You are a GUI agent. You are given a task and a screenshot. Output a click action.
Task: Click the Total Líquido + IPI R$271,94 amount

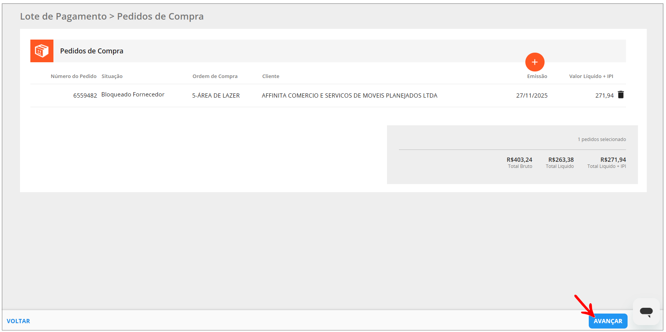(x=613, y=160)
